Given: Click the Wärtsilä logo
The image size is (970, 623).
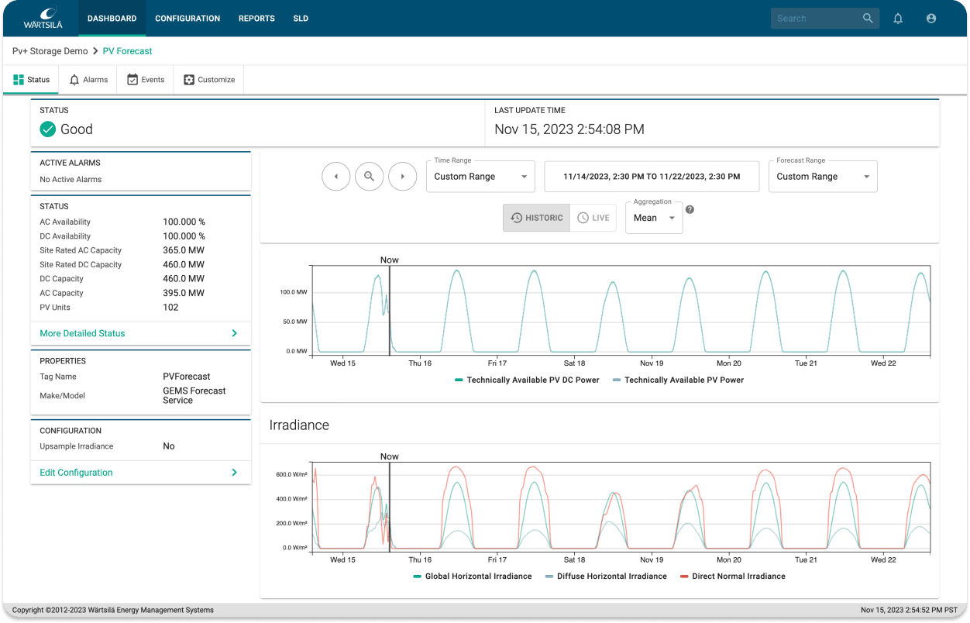Looking at the screenshot, I should point(44,18).
